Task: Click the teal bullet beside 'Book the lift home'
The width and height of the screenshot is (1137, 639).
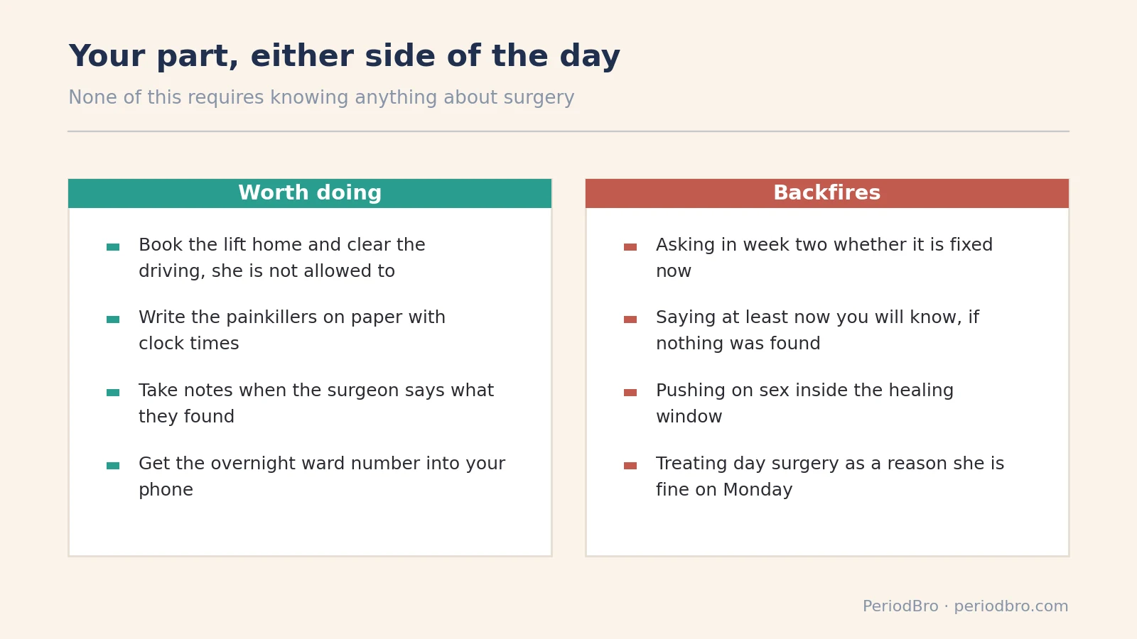Action: tap(113, 247)
